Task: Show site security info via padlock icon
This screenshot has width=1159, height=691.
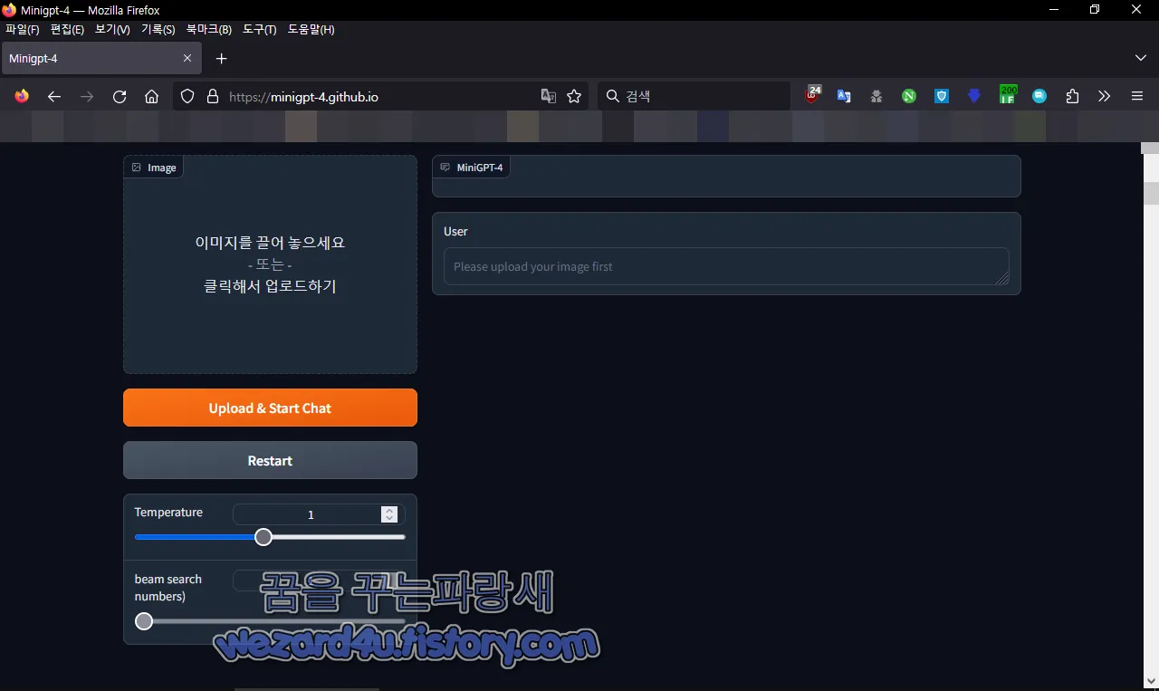Action: click(213, 96)
